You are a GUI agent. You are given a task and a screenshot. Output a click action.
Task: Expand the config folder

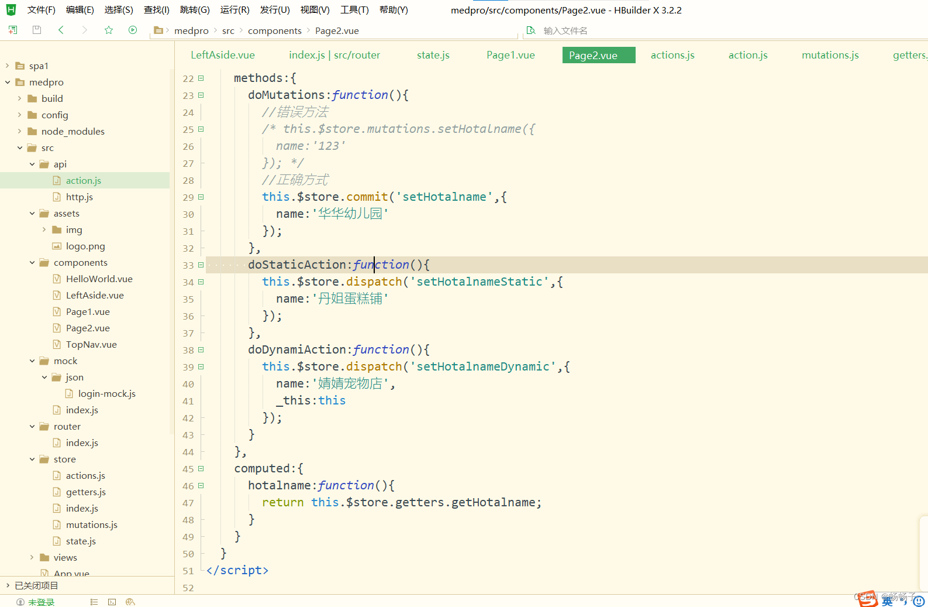[x=20, y=115]
